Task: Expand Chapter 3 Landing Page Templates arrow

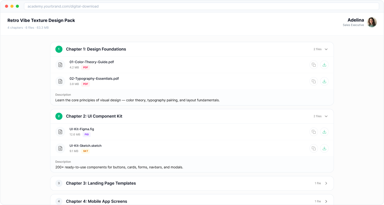Action: point(326,183)
